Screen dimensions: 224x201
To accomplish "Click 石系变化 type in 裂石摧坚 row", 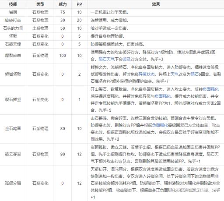I will (40, 99).
